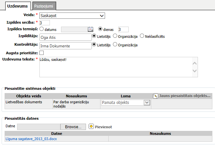Set Kontrolētājs type to Lietotājs

[95, 44]
